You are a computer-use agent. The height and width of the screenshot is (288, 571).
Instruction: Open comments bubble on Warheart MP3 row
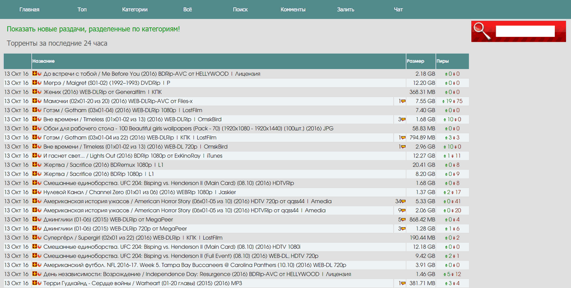(x=403, y=284)
